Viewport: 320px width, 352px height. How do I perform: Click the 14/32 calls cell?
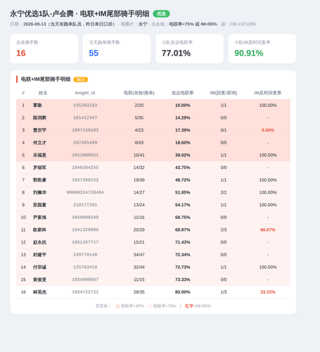(x=139, y=168)
